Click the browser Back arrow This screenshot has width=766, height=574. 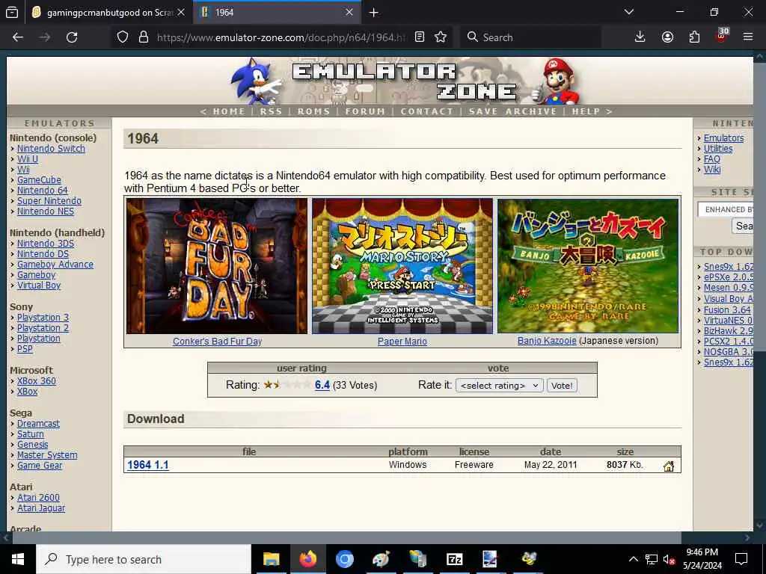point(18,37)
